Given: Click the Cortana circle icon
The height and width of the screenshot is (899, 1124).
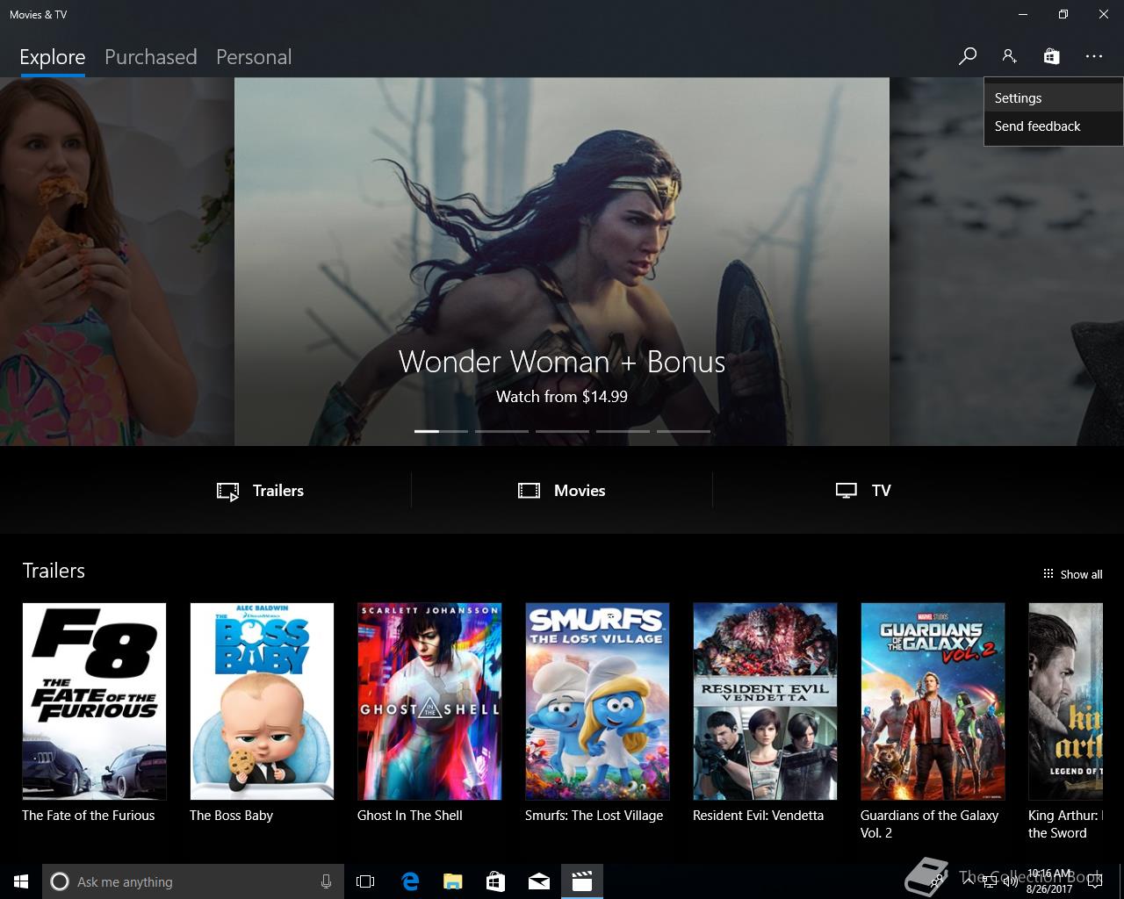Looking at the screenshot, I should (x=59, y=881).
